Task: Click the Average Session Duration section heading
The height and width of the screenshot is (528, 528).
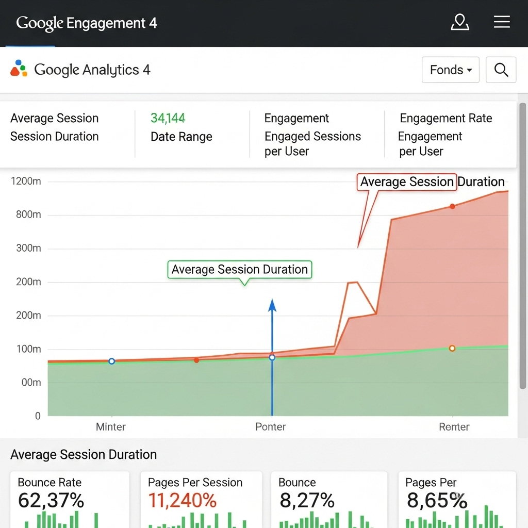Action: pos(84,455)
